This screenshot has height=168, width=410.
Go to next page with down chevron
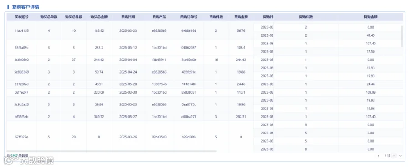pos(400,156)
